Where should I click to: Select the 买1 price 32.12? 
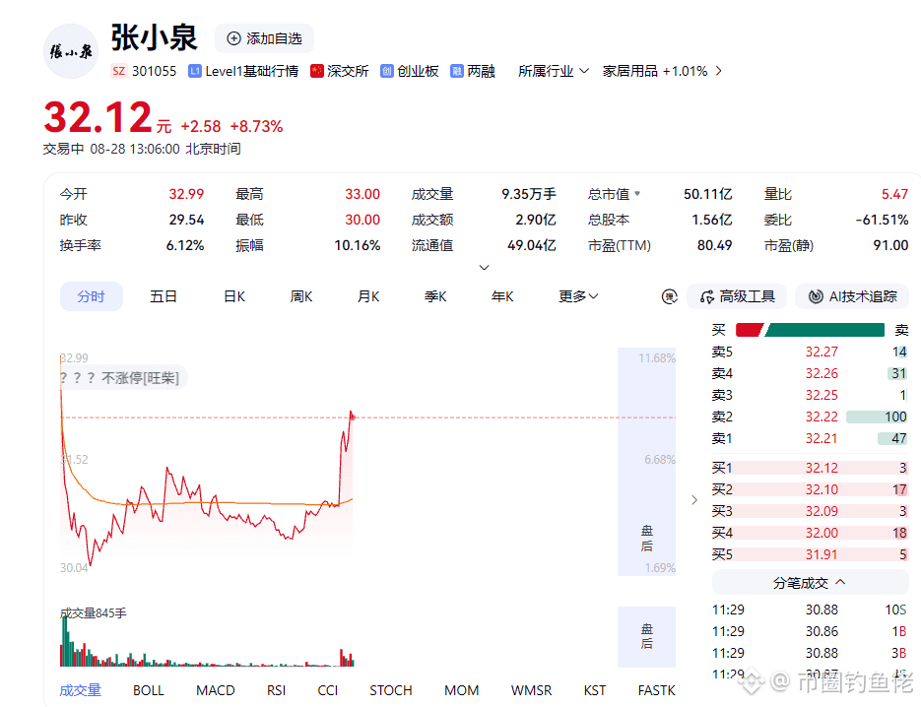coord(822,468)
